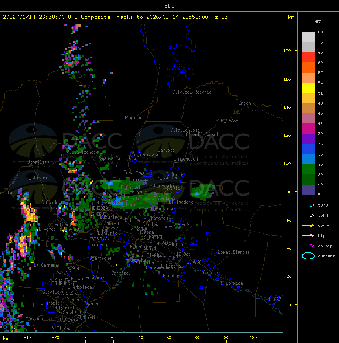
Task: Click the pink bip arrow symbol
Action: [x=308, y=235]
